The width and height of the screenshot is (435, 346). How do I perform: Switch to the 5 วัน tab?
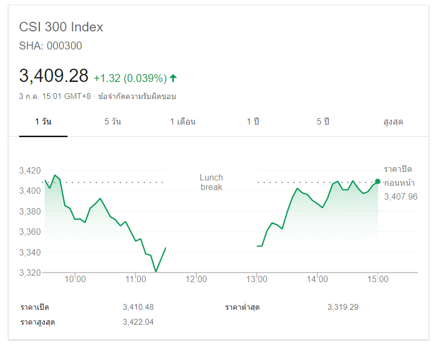tap(113, 122)
